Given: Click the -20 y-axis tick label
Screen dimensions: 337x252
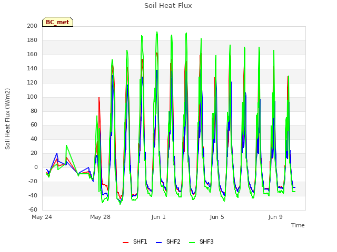Looking at the screenshot, I should pos(33,181).
